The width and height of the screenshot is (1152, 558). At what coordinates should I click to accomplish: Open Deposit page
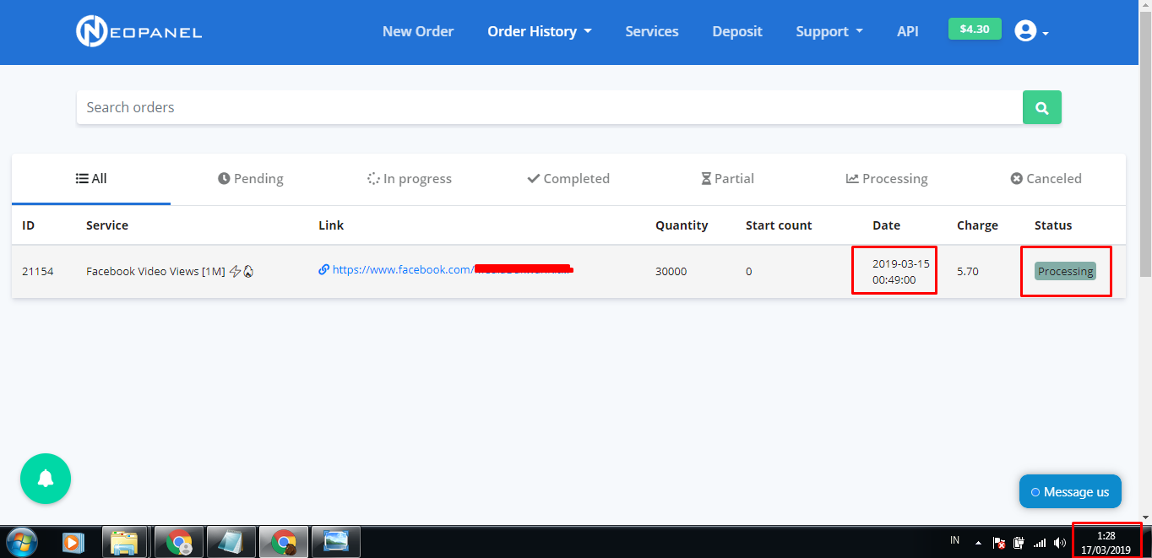(x=737, y=31)
